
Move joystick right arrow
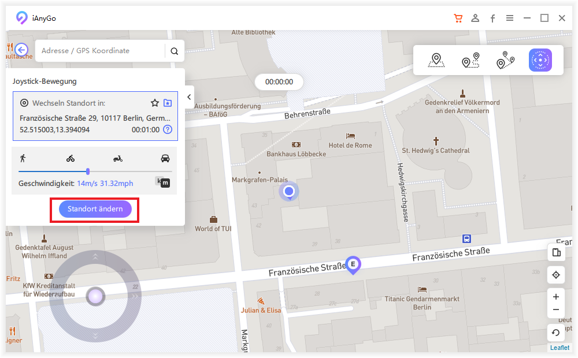pyautogui.click(x=135, y=296)
